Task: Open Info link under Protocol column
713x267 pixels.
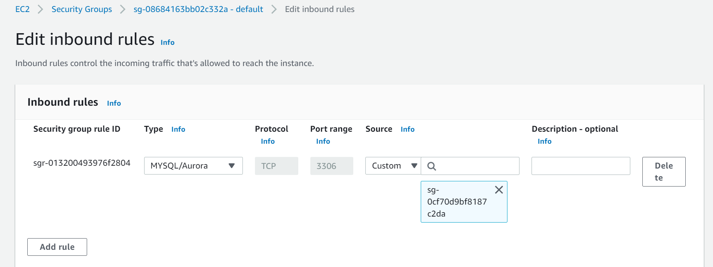Action: click(268, 141)
